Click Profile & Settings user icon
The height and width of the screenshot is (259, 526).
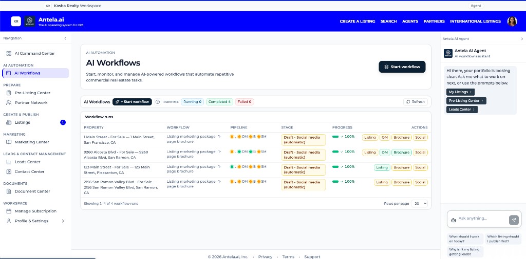coord(9,221)
